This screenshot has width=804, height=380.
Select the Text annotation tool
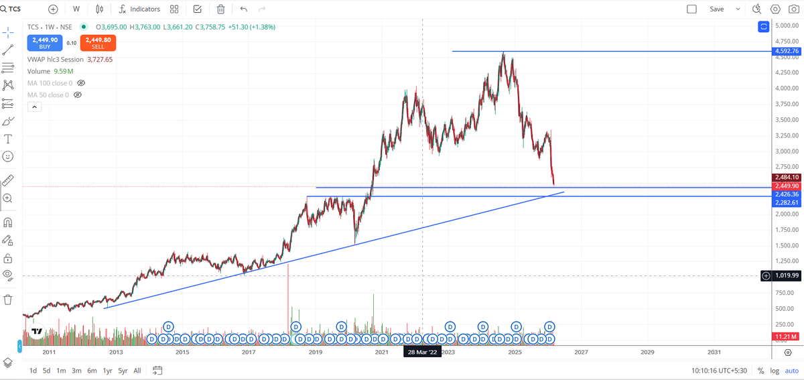coord(8,139)
